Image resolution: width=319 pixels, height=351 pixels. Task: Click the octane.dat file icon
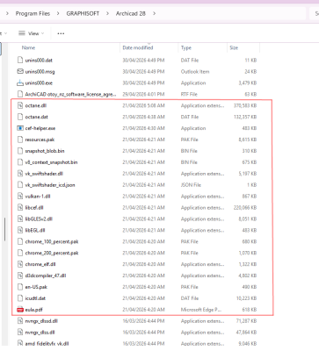20,117
